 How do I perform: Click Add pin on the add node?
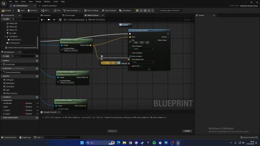point(126,63)
